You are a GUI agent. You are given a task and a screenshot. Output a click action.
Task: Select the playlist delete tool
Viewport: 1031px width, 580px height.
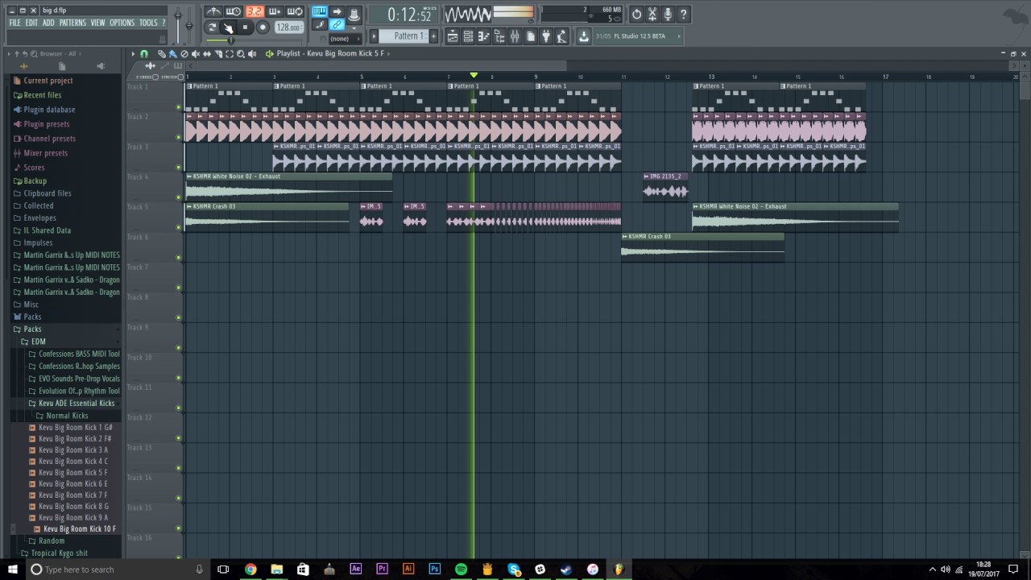point(184,54)
